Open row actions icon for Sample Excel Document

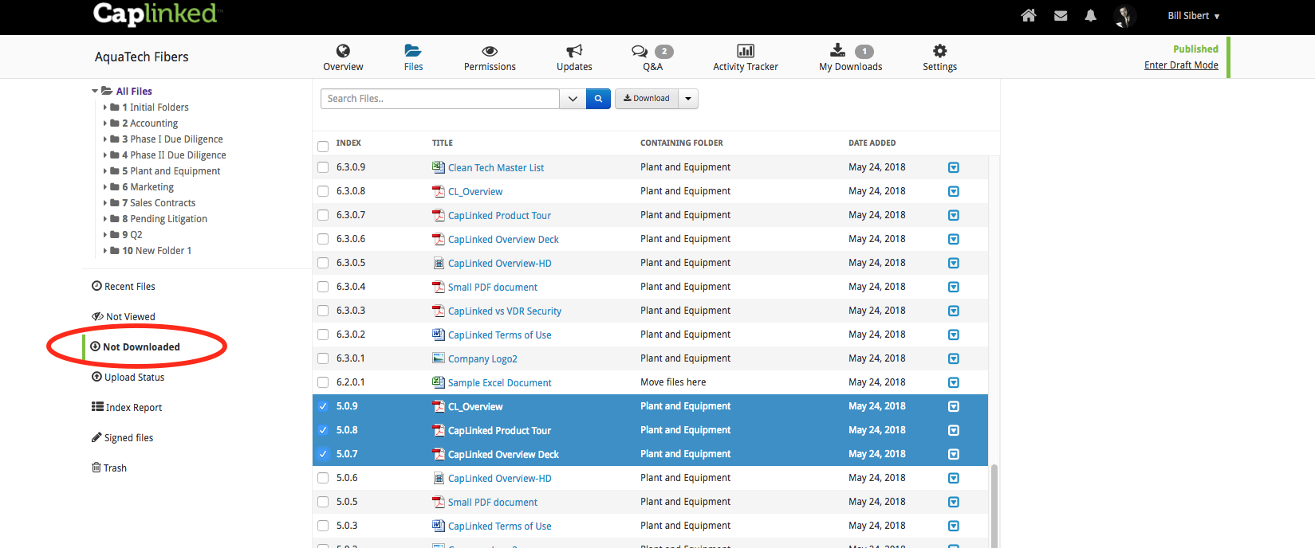(x=954, y=382)
